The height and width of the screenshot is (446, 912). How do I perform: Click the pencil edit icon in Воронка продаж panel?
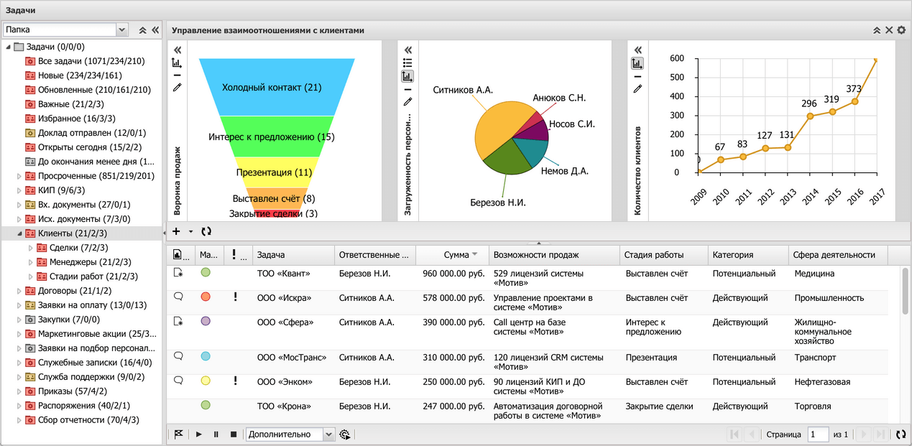(x=177, y=88)
